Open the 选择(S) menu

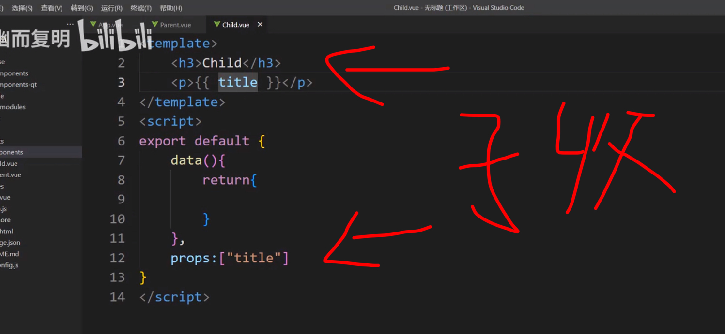(22, 8)
